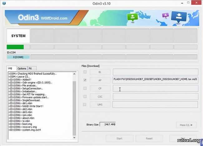The width and height of the screenshot is (203, 146).
Task: Click the 'Firmware update start..' log line
Action: coord(28,97)
